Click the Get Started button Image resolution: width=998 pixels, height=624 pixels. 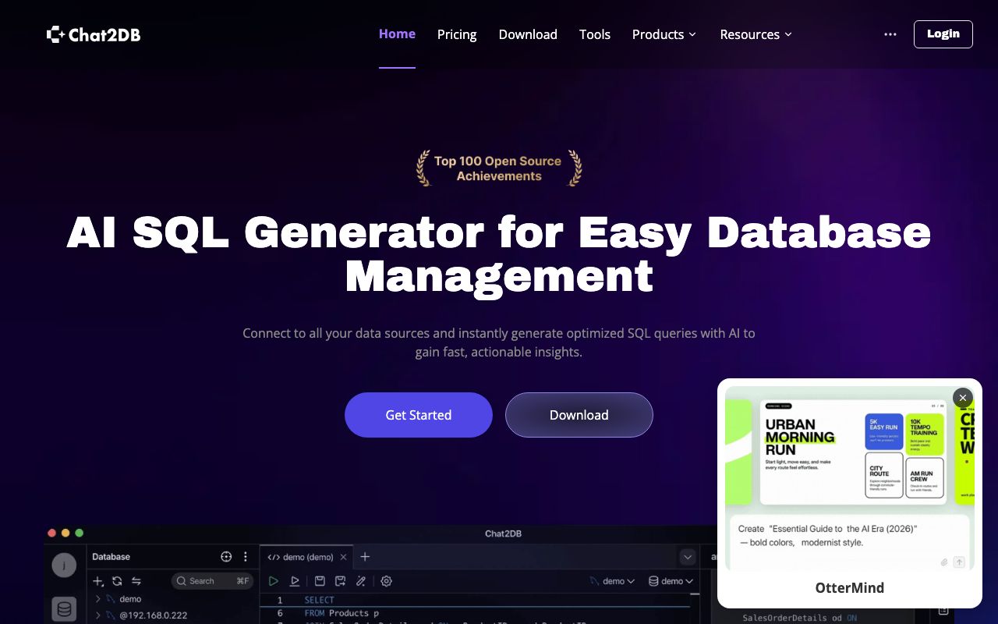coord(419,415)
